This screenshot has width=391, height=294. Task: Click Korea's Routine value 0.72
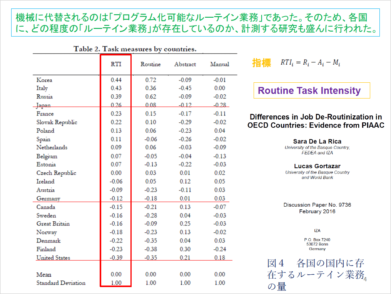click(x=150, y=80)
